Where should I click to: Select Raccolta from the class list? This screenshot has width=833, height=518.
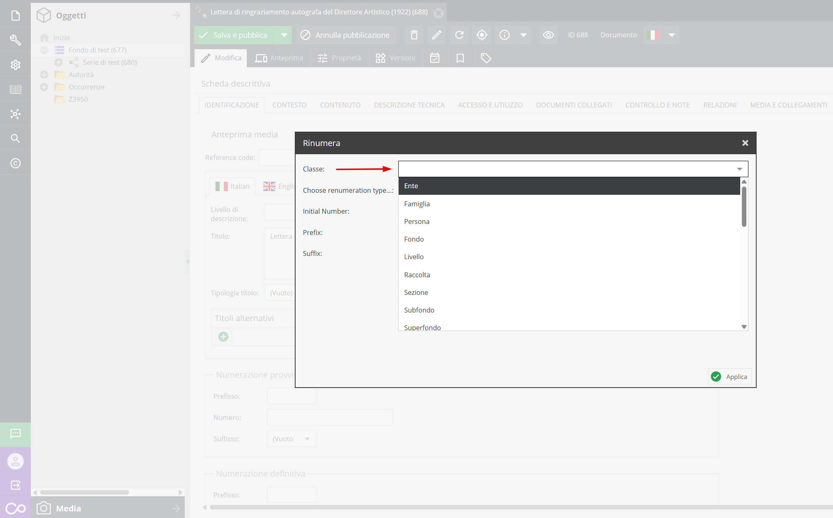click(417, 275)
